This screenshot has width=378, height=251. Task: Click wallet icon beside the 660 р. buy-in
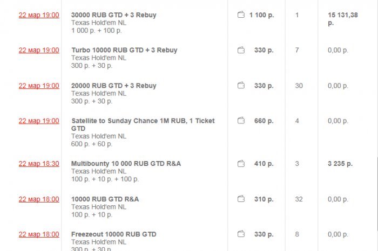[x=241, y=121]
